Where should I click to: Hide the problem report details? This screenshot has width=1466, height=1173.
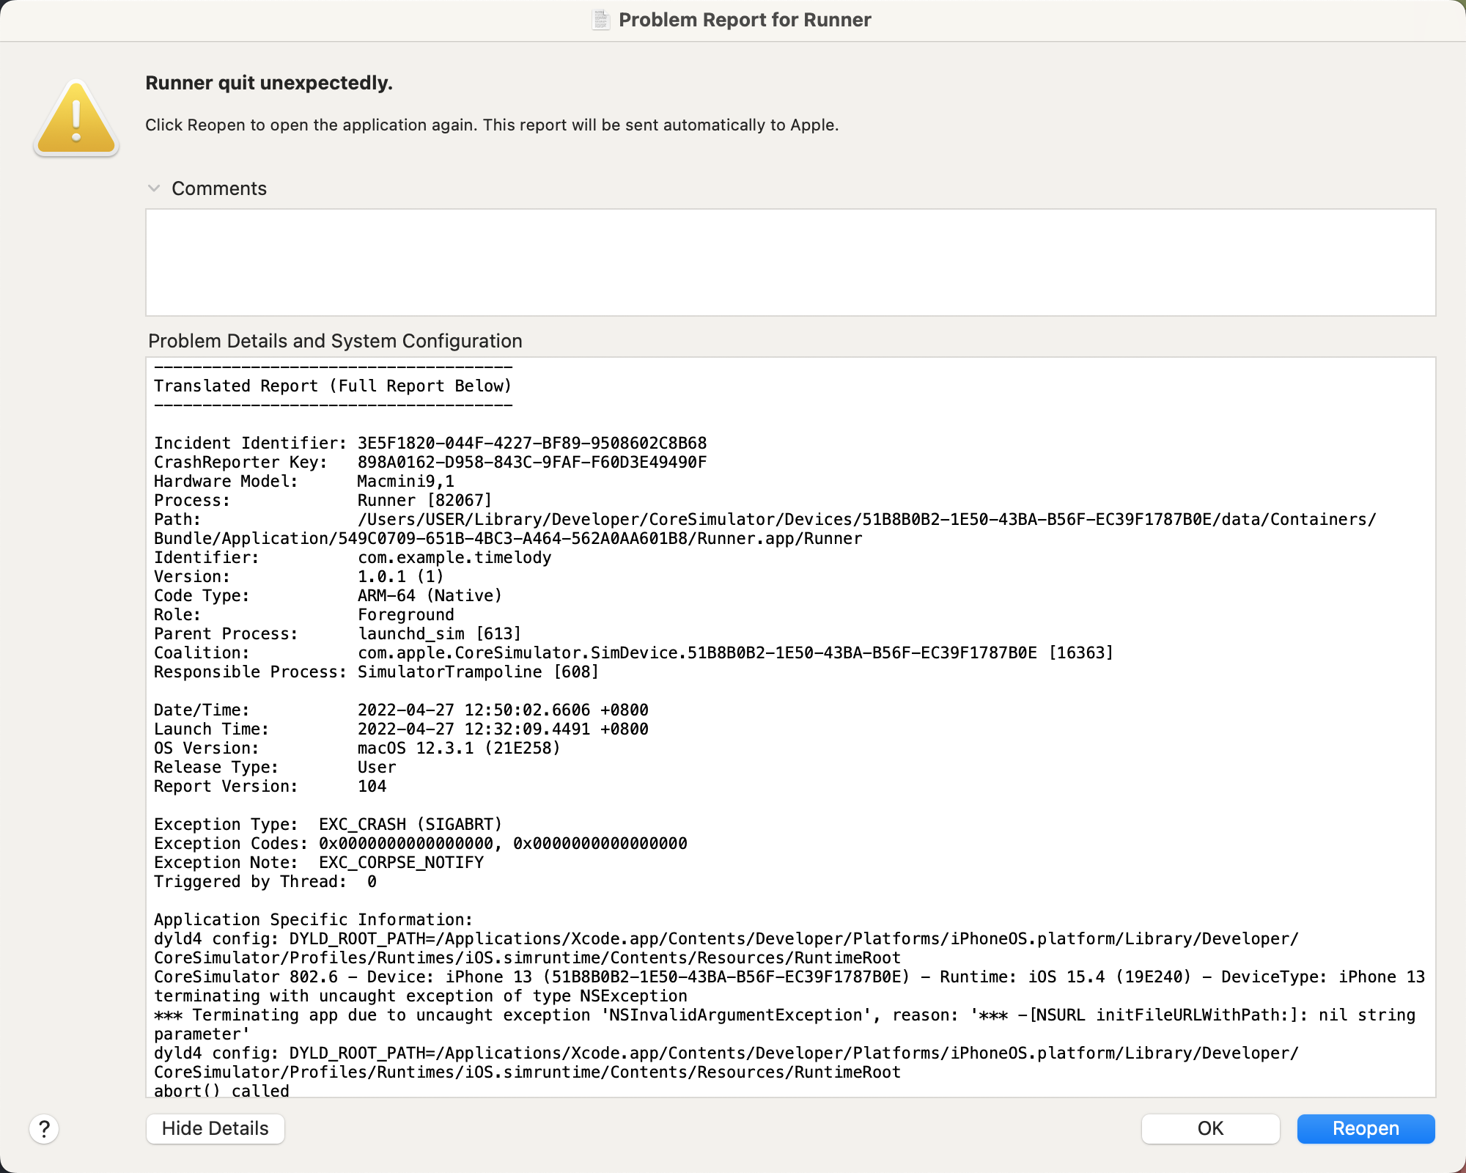coord(215,1128)
